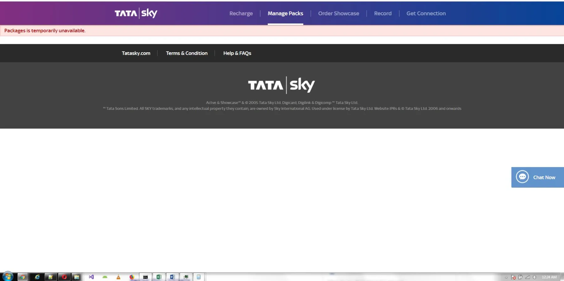Screen dimensions: 564x281
Task: Click the volume speaker tray icon
Action: pos(535,277)
